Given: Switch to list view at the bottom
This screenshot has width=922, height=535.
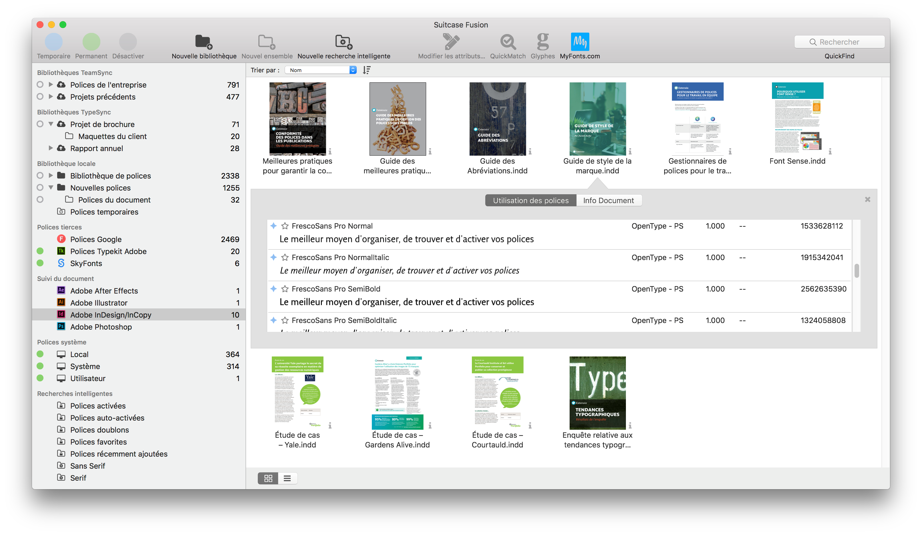Looking at the screenshot, I should [x=287, y=478].
